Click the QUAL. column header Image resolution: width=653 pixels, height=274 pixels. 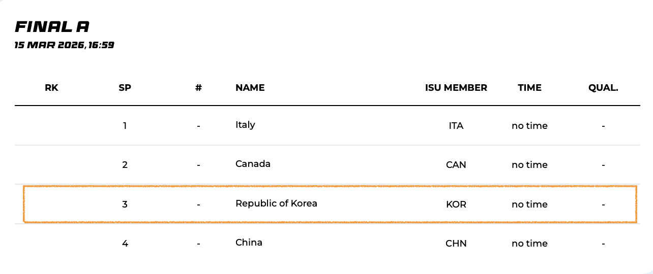click(x=603, y=88)
